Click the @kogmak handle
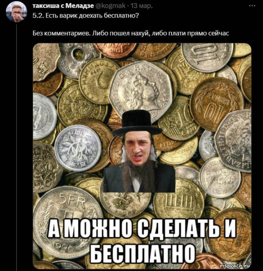263x271 pixels. point(110,6)
